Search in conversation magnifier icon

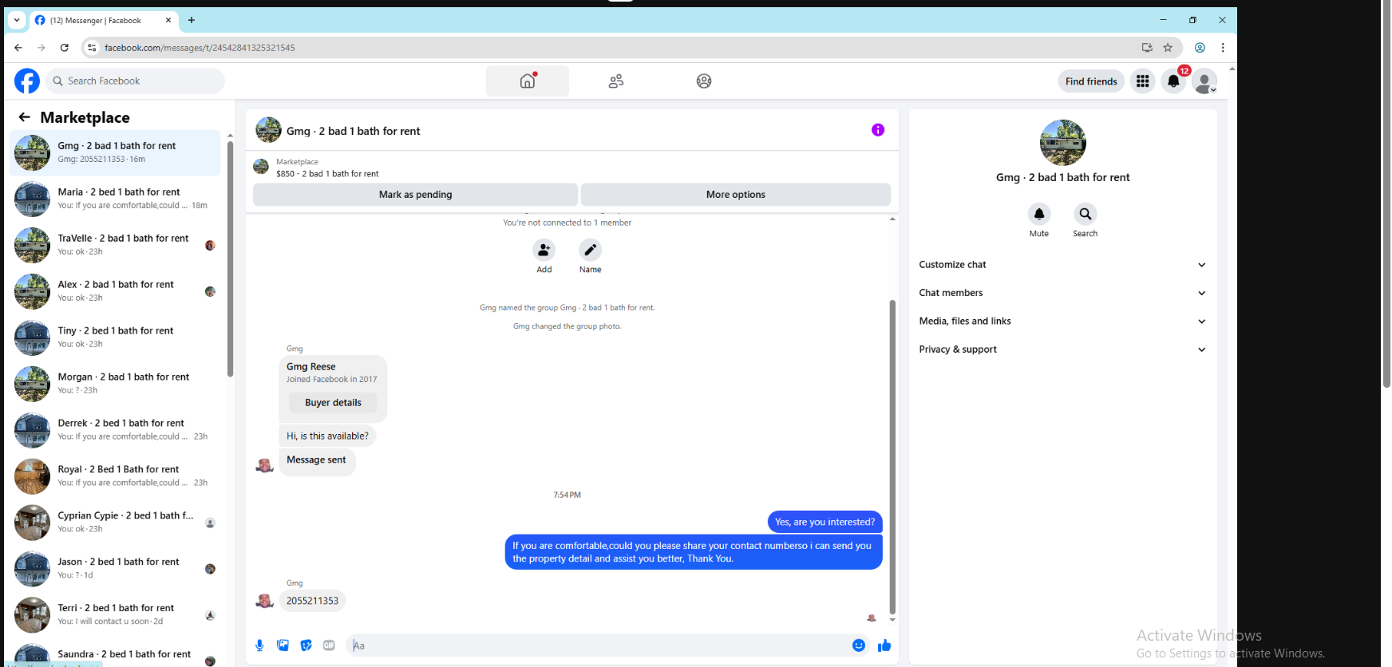pos(1086,214)
